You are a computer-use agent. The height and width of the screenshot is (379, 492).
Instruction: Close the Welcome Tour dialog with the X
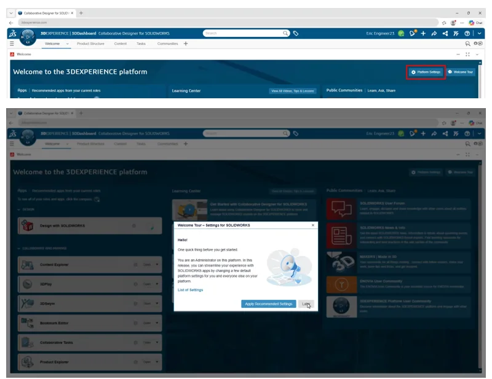tap(313, 225)
